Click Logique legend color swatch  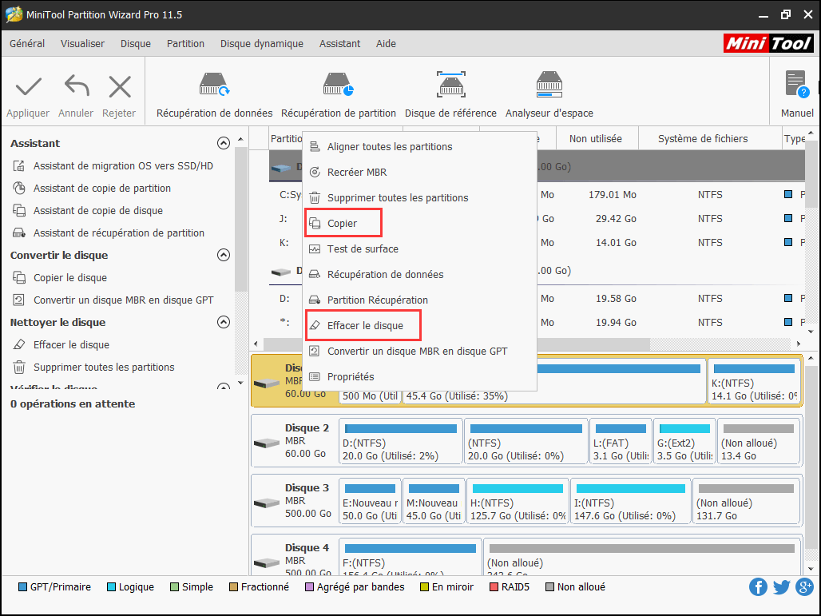click(x=111, y=587)
